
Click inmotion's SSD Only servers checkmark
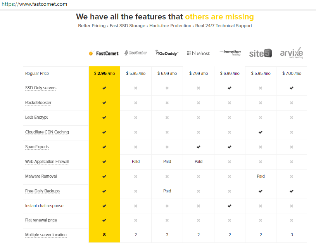[229, 88]
